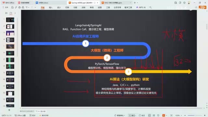Expand dropdown arrow beside new tab plus

pos(137,3)
